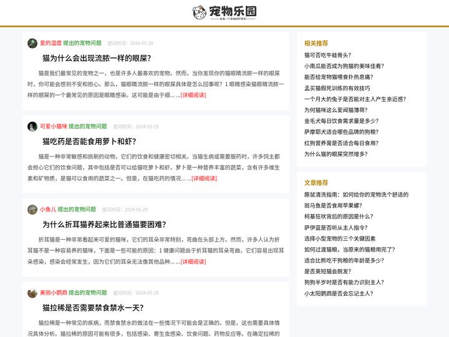Screen dimensions: 449x337
Task: Open related link 孟买猫假死训练的有效技巧
Action: coord(337,88)
